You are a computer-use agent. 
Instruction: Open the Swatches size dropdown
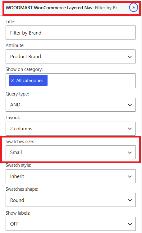[71, 152]
